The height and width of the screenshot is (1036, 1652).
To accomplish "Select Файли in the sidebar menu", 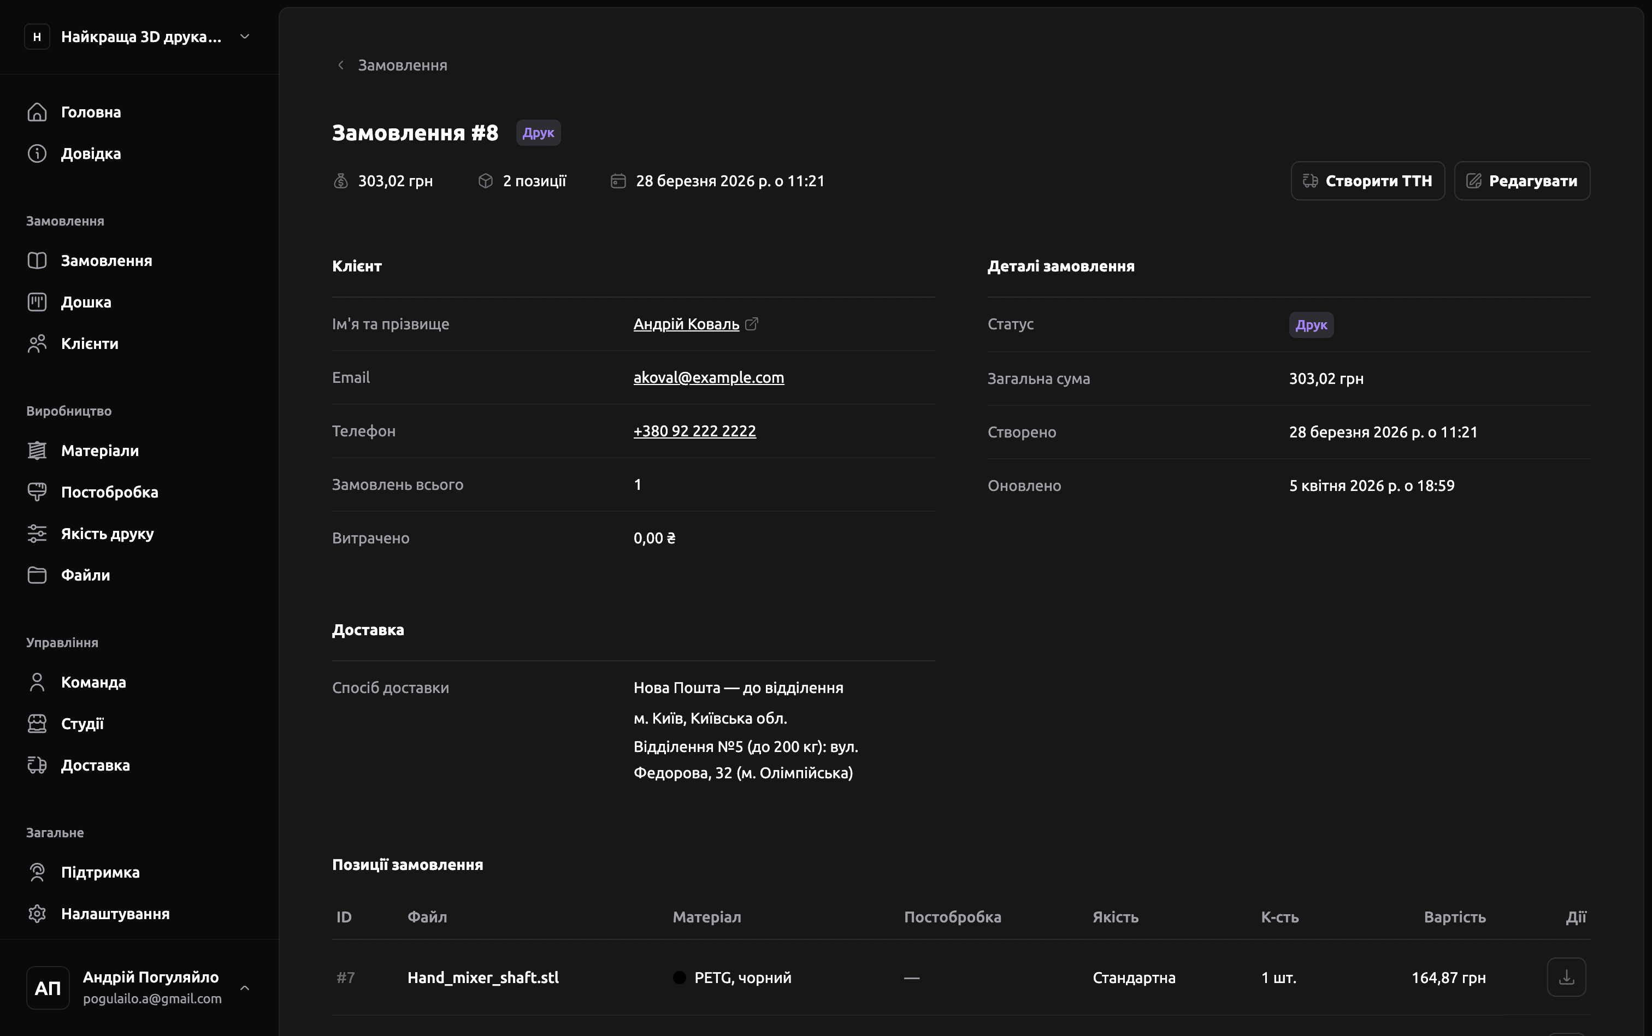I will pyautogui.click(x=85, y=576).
